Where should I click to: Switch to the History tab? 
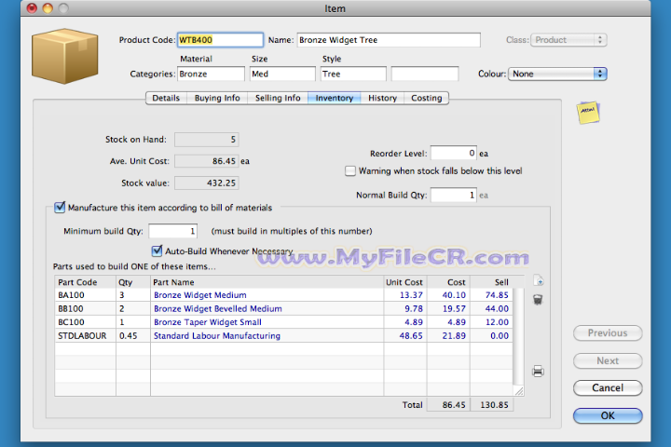tap(383, 98)
